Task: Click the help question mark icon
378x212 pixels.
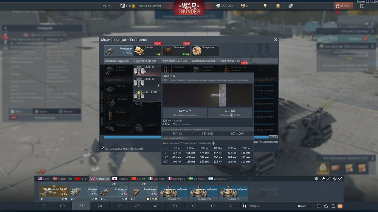Action: coord(362,6)
